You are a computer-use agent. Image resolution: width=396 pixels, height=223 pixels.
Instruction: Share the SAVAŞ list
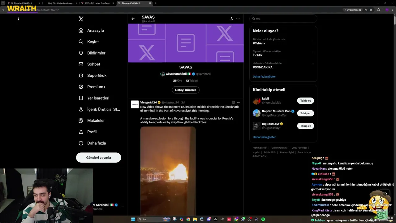[x=231, y=19]
